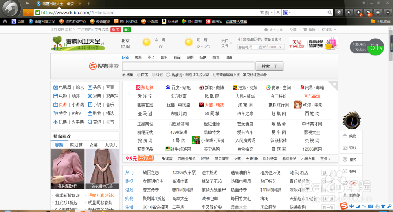Click the 连衣裙39元起 dress thumbnail
The width and height of the screenshot is (393, 212).
(x=102, y=169)
